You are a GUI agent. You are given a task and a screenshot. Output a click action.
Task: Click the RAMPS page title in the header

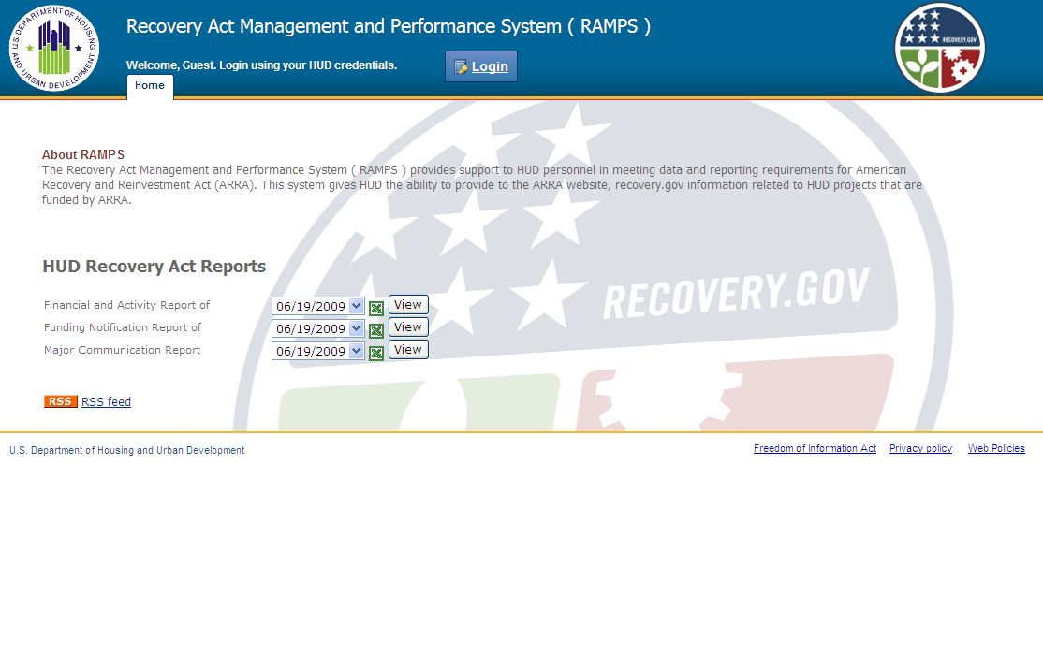(389, 26)
